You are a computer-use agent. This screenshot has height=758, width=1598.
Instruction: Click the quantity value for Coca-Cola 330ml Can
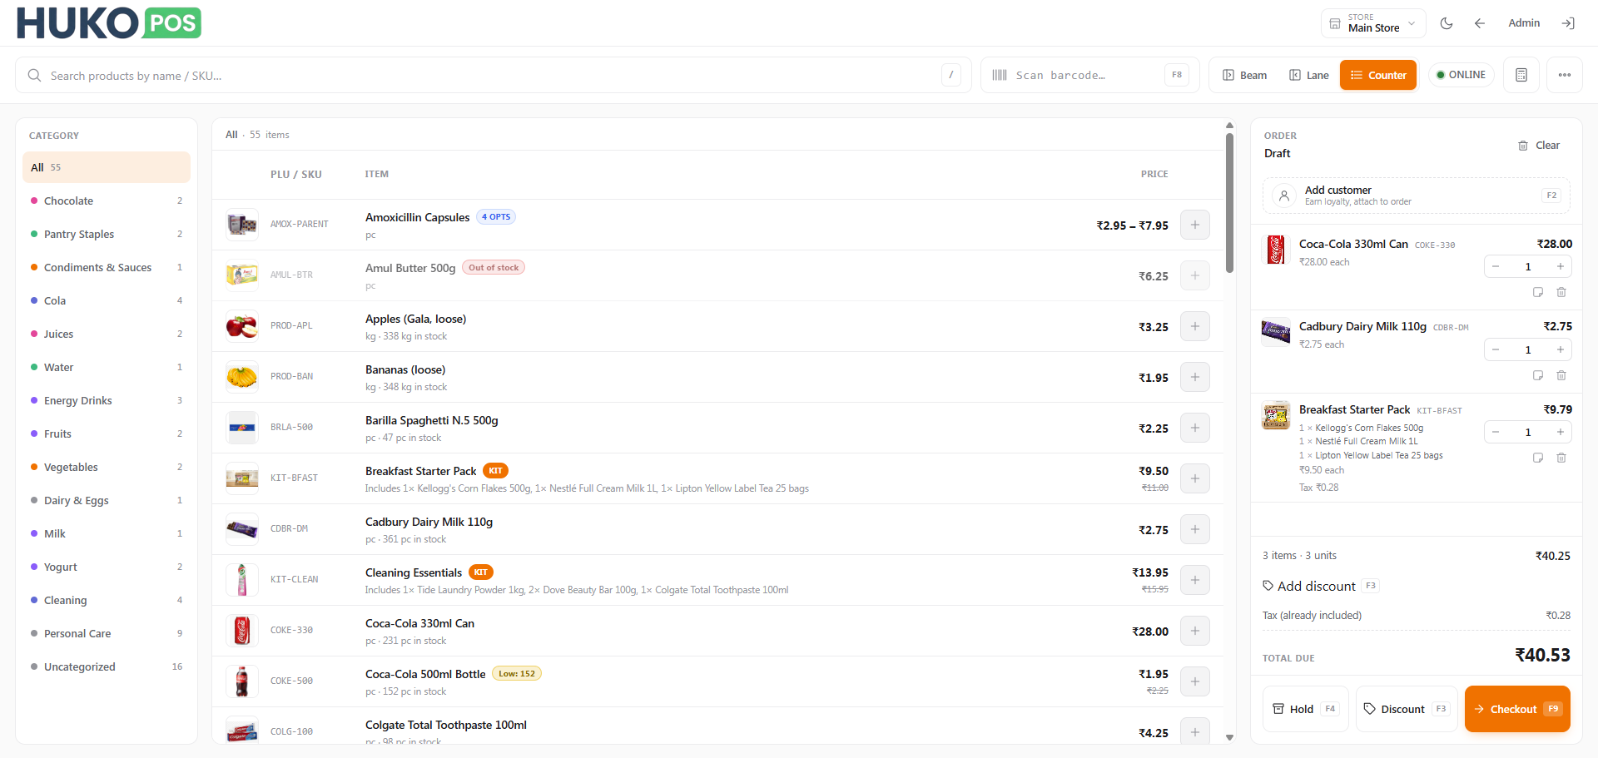pos(1528,266)
